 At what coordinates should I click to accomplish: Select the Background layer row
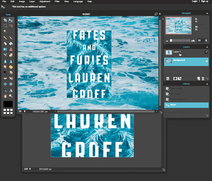point(186,62)
